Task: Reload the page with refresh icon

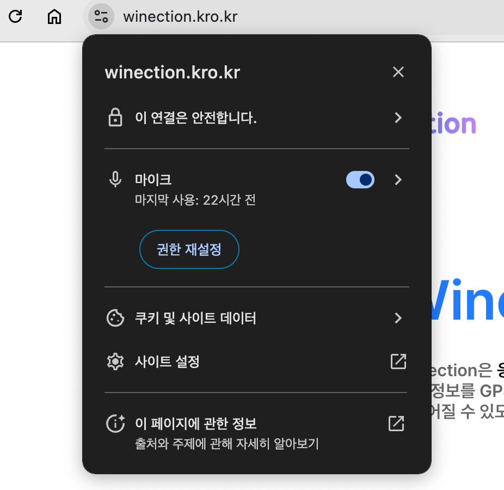Action: pos(15,16)
